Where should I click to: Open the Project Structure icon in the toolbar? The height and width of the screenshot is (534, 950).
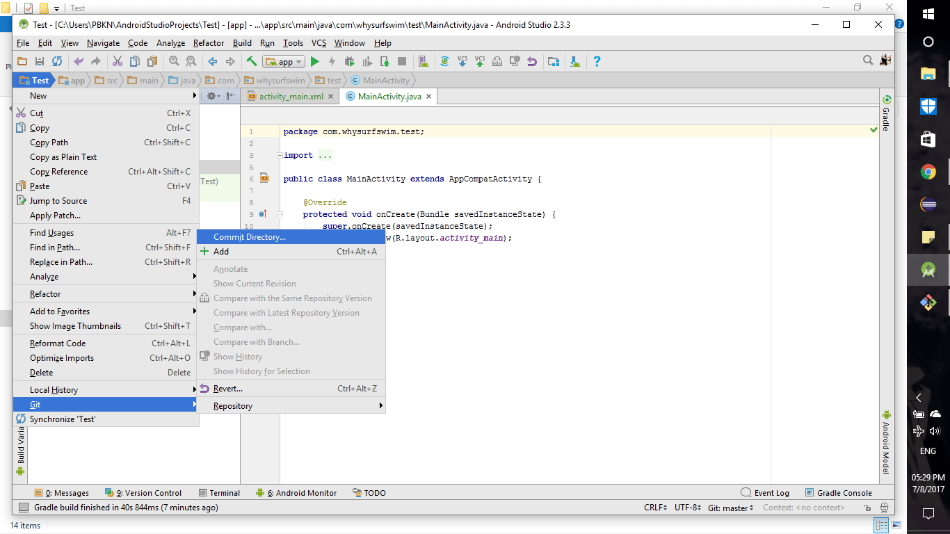coord(554,62)
